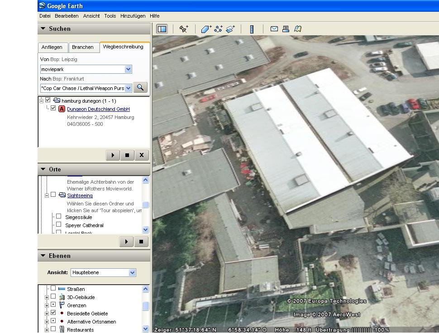
Task: Select the Besiedelte Gebiete layer label
Action: (87, 314)
